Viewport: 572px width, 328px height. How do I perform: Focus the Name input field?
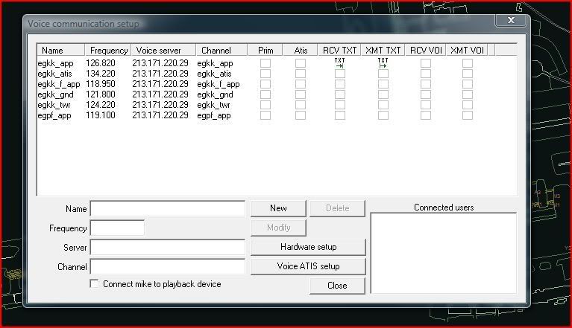click(x=168, y=209)
